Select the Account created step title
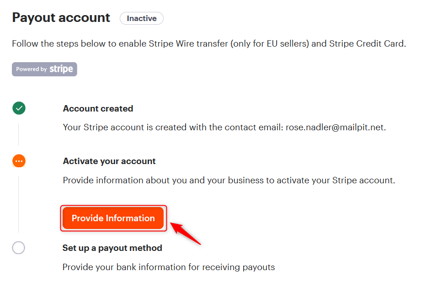This screenshot has height=282, width=426. tap(98, 108)
